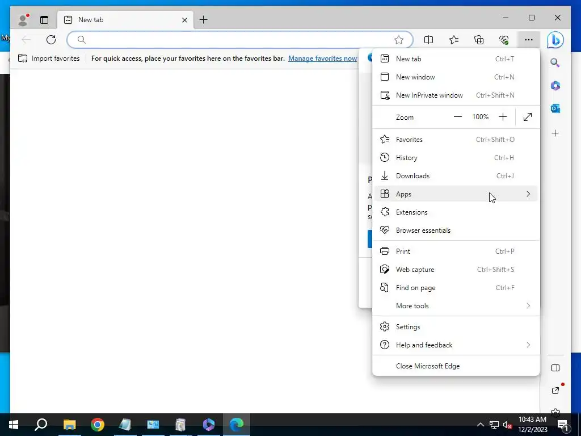Open the Windows Start button

[14, 425]
